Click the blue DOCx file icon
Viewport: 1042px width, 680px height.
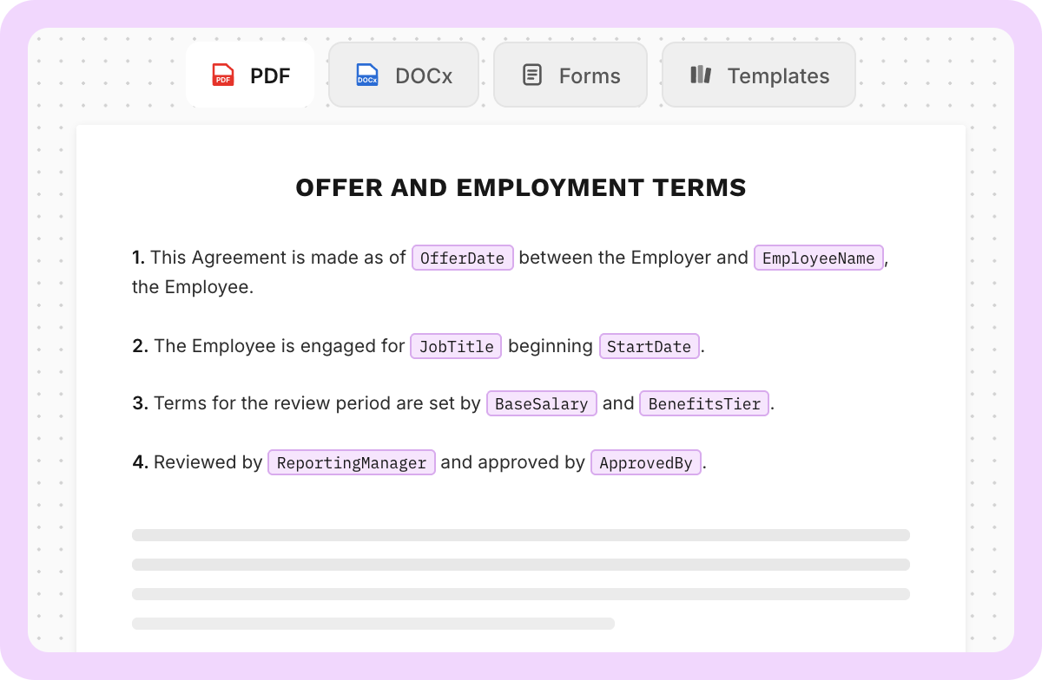(x=367, y=75)
